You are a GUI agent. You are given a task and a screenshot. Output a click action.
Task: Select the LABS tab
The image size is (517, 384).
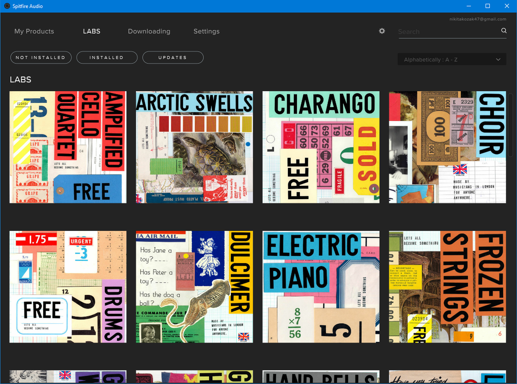(x=92, y=31)
